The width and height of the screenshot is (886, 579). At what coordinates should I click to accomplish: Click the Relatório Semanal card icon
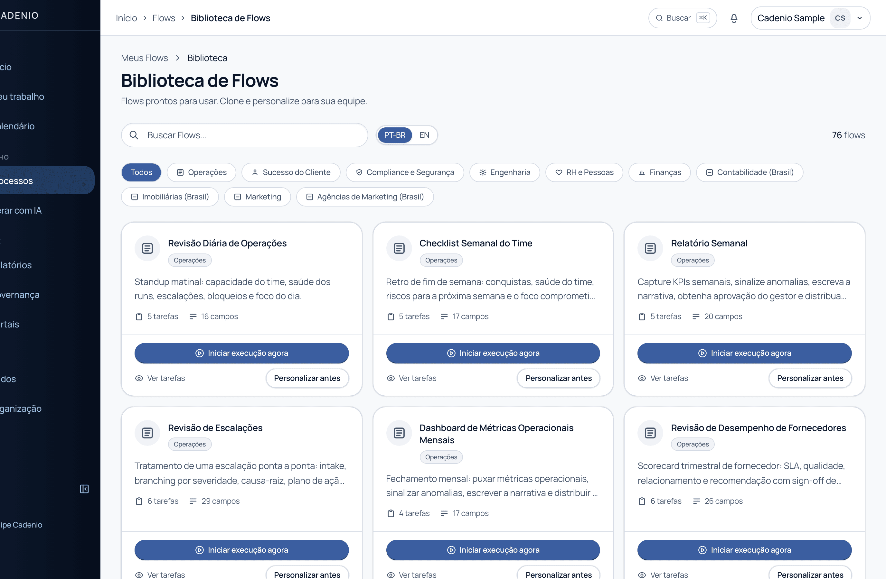(650, 248)
